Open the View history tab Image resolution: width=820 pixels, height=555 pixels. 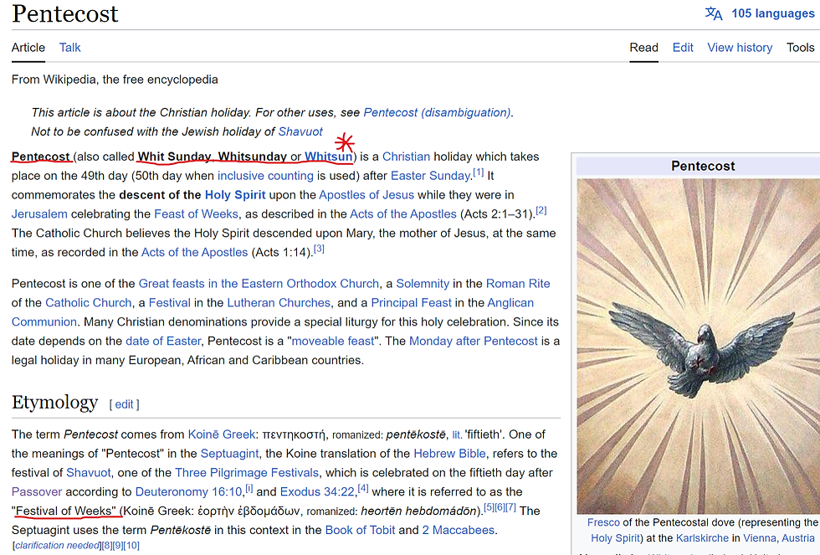[740, 48]
